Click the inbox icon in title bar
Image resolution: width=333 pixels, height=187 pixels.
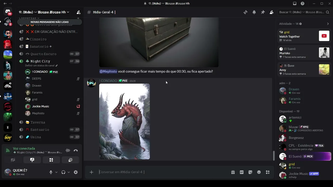tap(295, 4)
